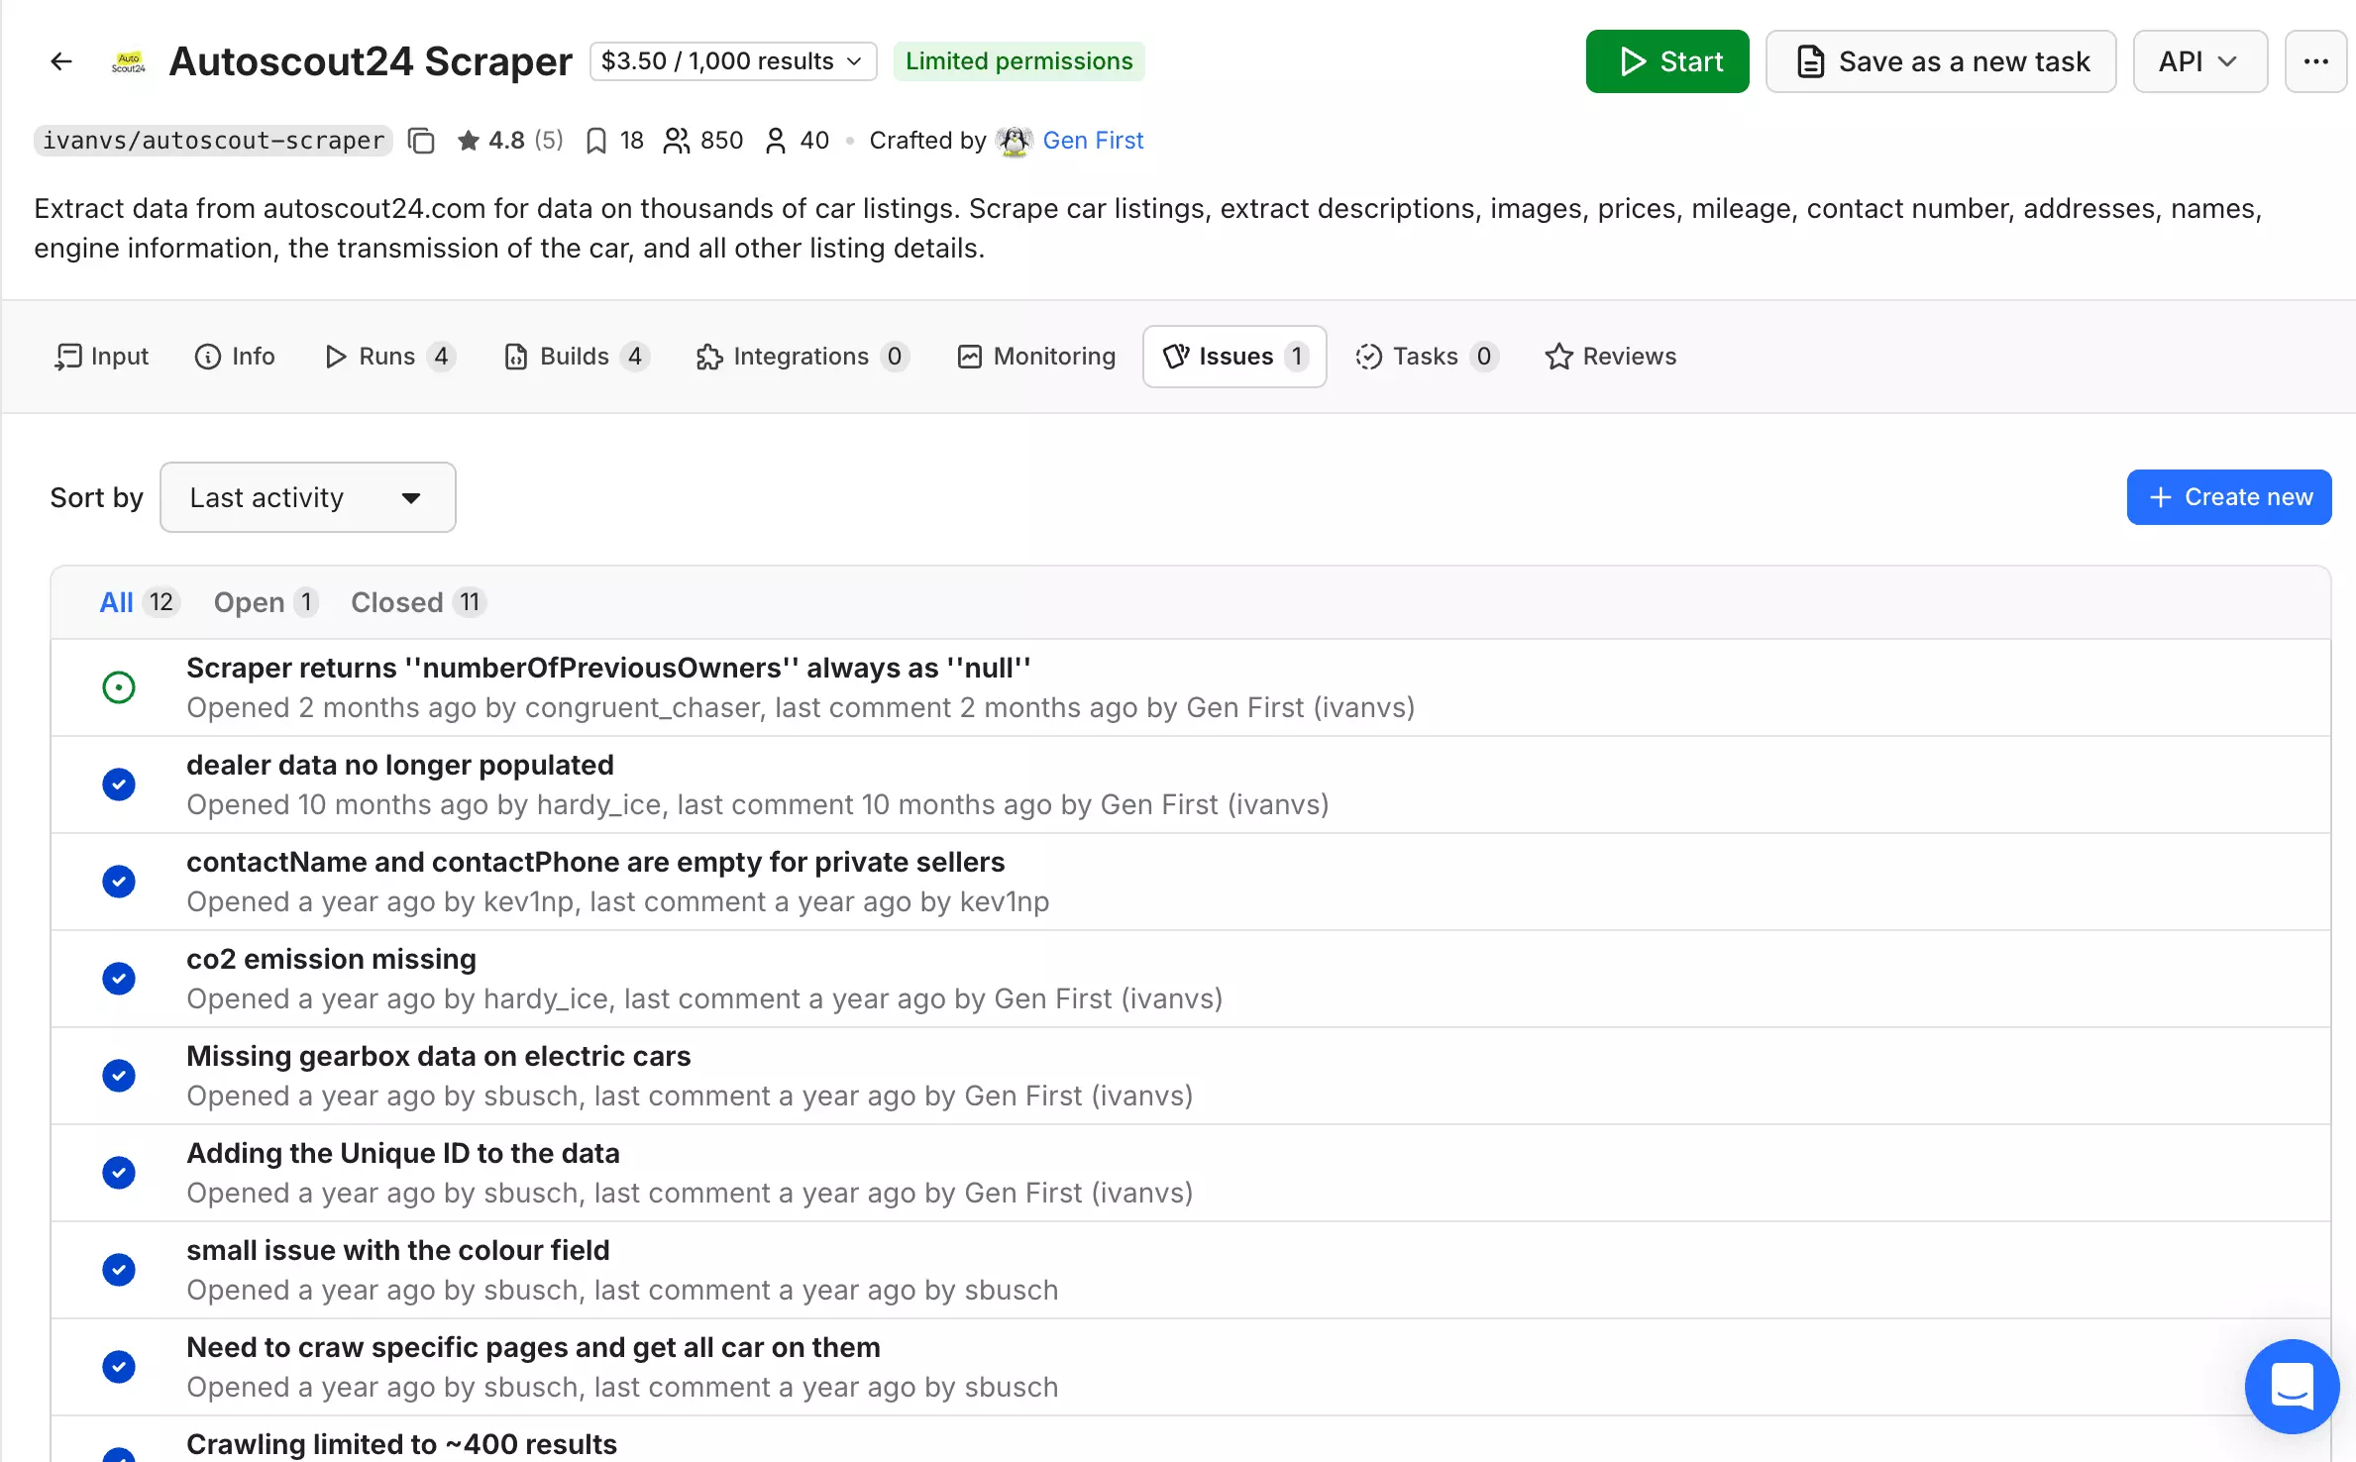Open the three-dot more options menu
The width and height of the screenshot is (2356, 1462).
point(2315,61)
